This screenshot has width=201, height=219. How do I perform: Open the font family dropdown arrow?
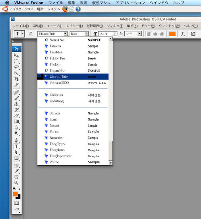(x=65, y=34)
